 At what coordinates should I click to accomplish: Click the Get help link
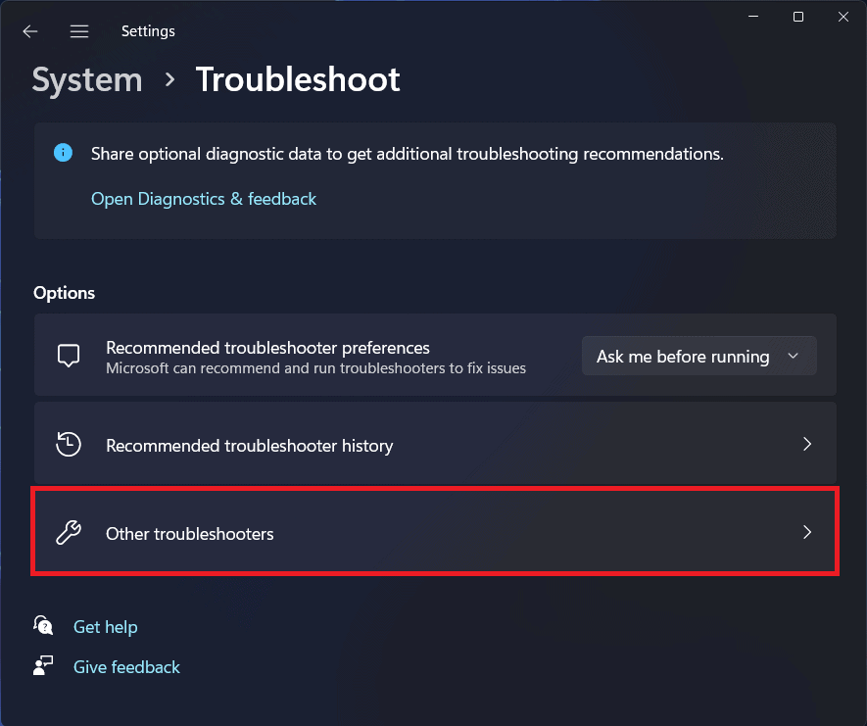click(106, 627)
